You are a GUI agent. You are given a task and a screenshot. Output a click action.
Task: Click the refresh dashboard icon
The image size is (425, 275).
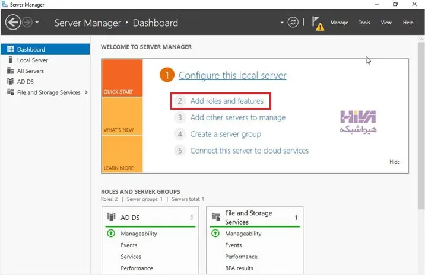tap(293, 22)
